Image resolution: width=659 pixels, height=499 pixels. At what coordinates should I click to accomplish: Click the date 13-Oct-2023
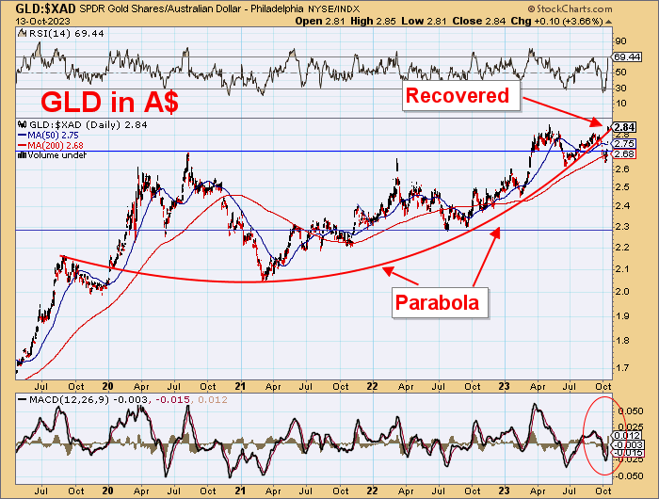tap(43, 22)
